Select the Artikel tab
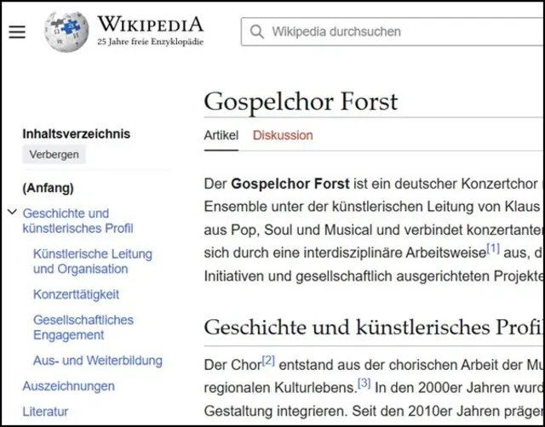 pyautogui.click(x=221, y=135)
